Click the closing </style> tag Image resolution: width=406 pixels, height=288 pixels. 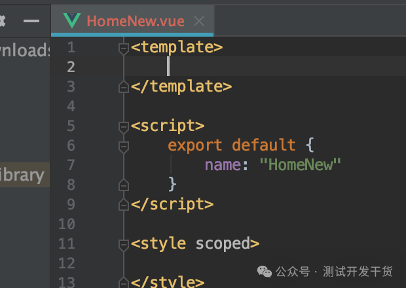click(x=168, y=282)
